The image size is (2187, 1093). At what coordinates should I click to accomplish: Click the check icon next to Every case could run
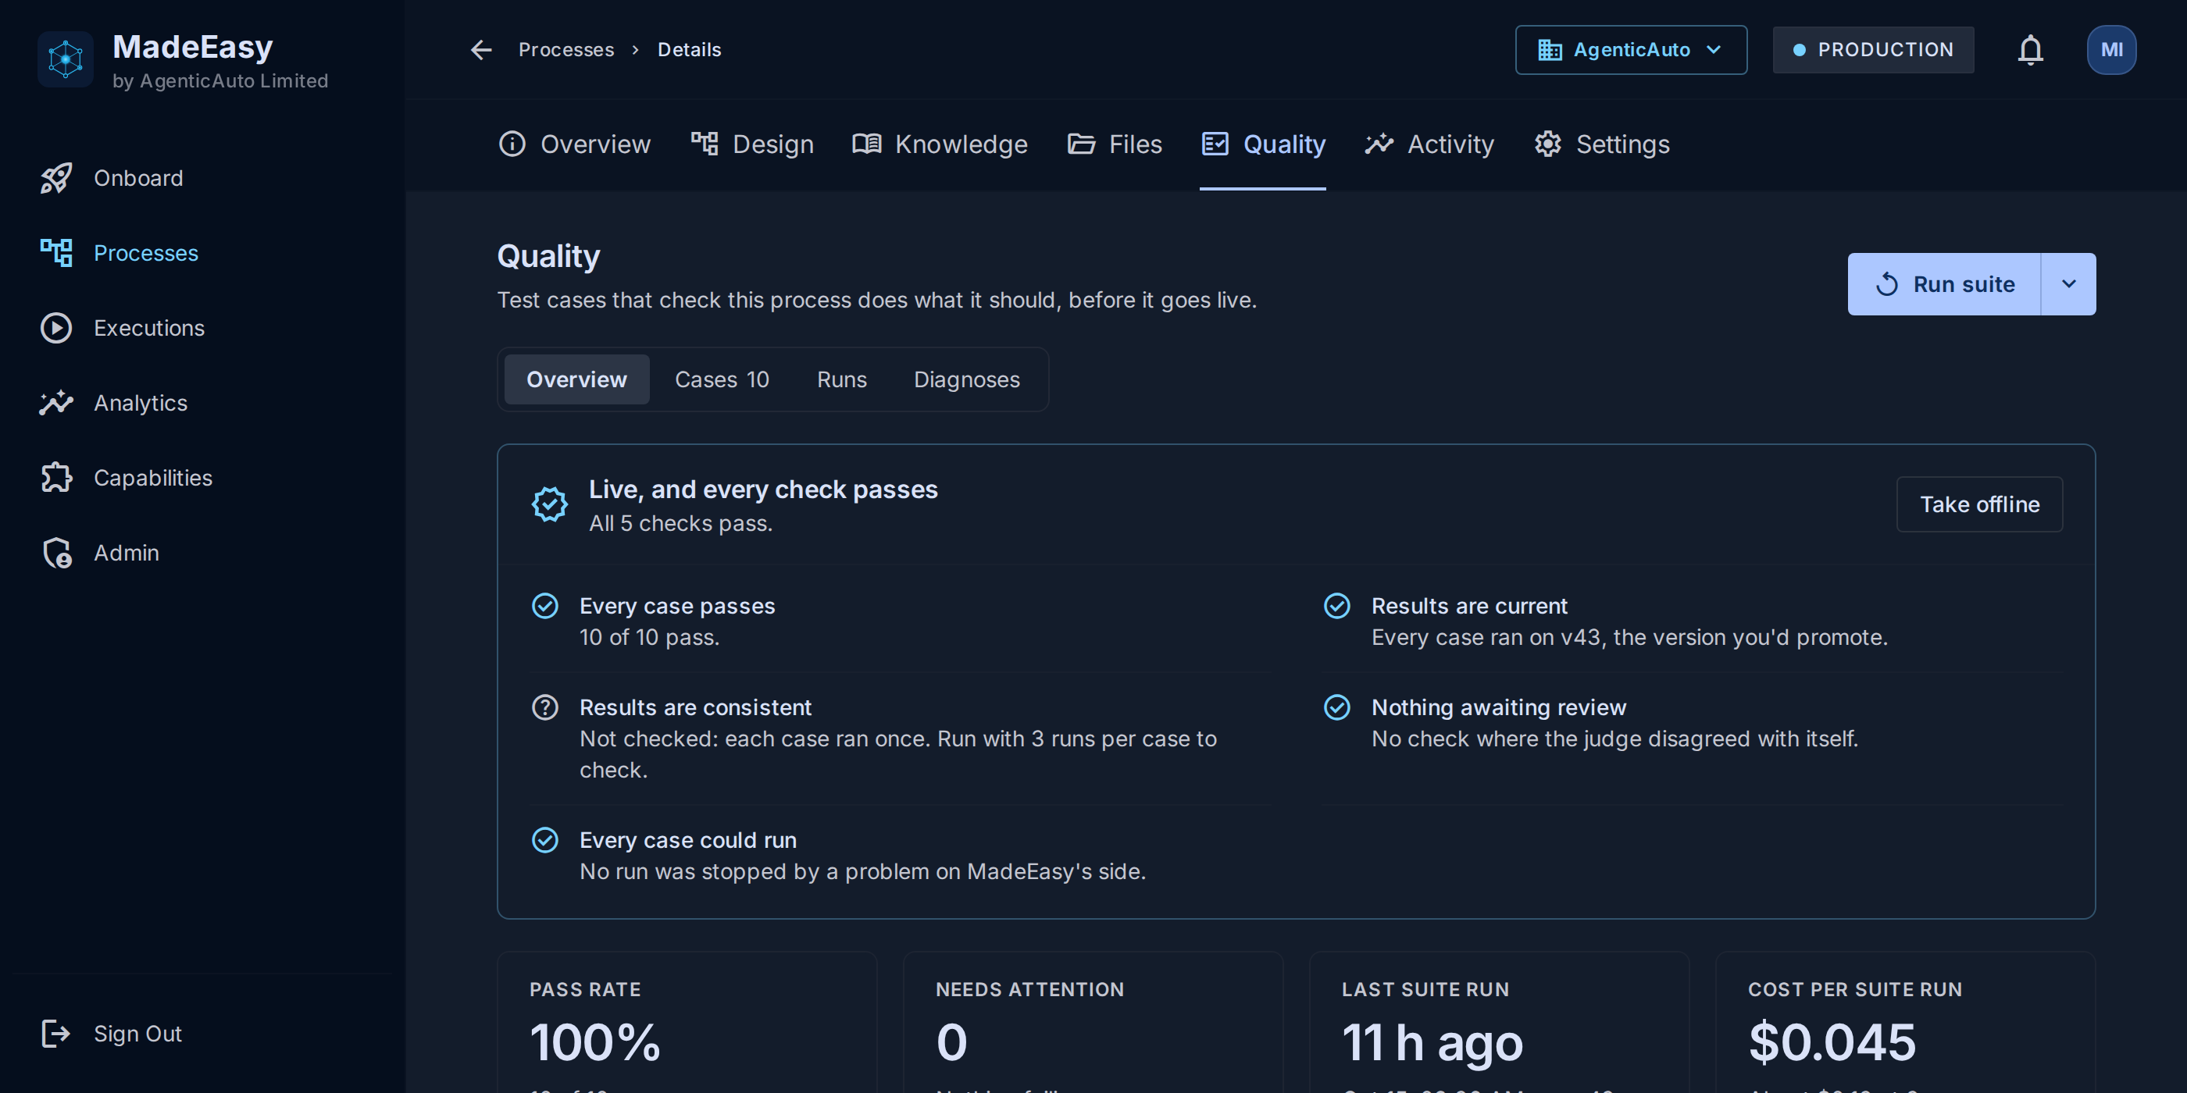(x=545, y=840)
